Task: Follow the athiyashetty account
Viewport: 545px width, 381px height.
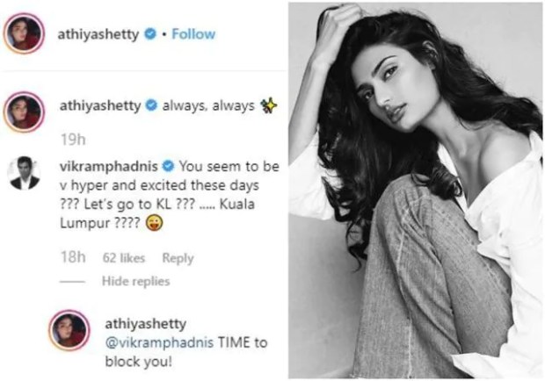Action: pyautogui.click(x=193, y=34)
